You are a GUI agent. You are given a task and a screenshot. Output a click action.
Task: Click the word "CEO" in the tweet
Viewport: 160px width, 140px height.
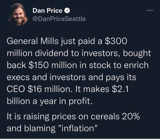pyautogui.click(x=16, y=89)
